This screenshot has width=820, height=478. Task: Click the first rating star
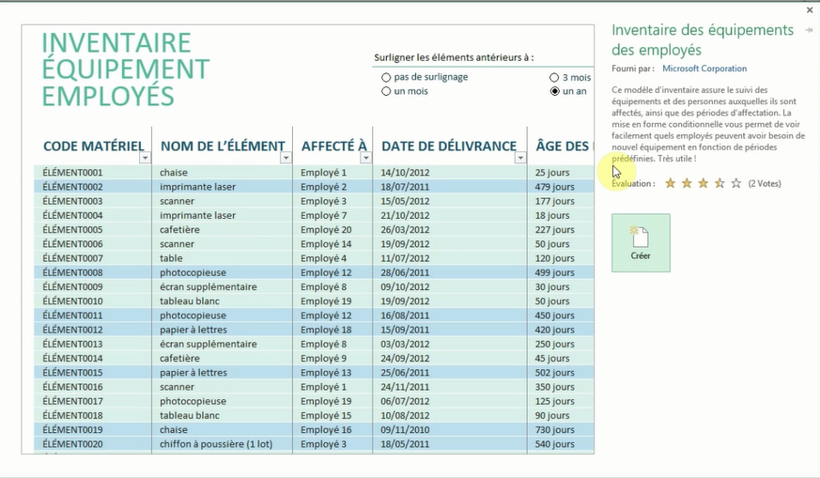pos(670,183)
